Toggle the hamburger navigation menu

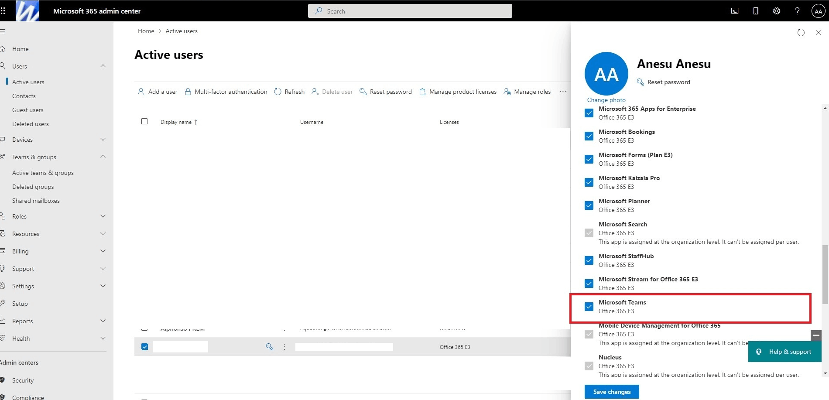[3, 31]
